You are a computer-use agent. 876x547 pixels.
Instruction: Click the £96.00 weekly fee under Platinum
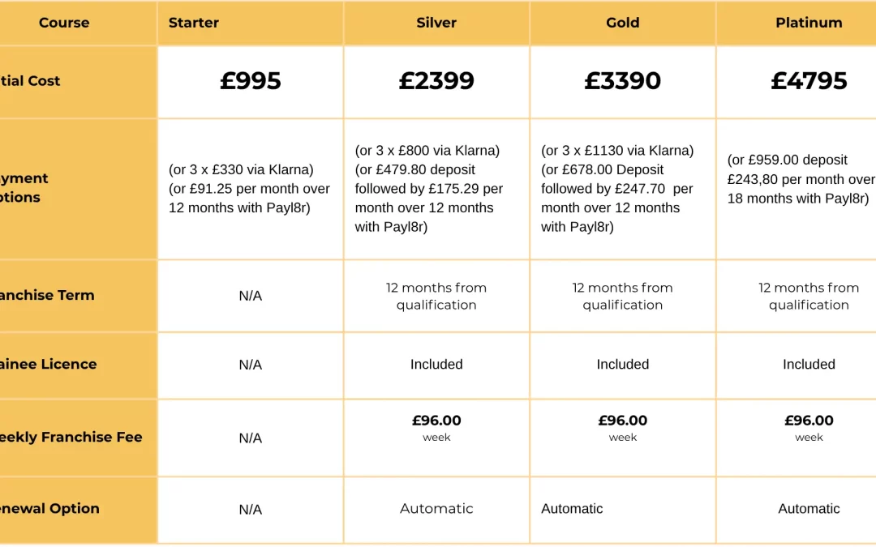coord(809,421)
